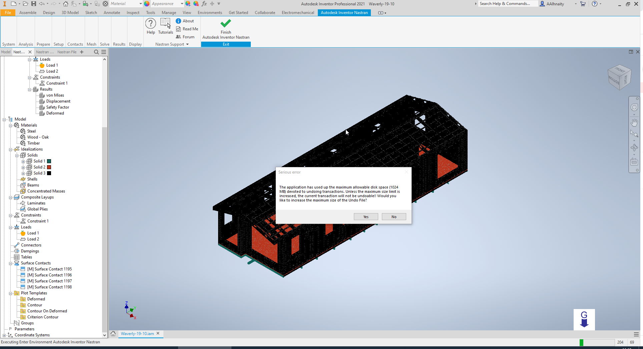Open the Help icon in ribbon
The width and height of the screenshot is (643, 349).
click(x=151, y=26)
